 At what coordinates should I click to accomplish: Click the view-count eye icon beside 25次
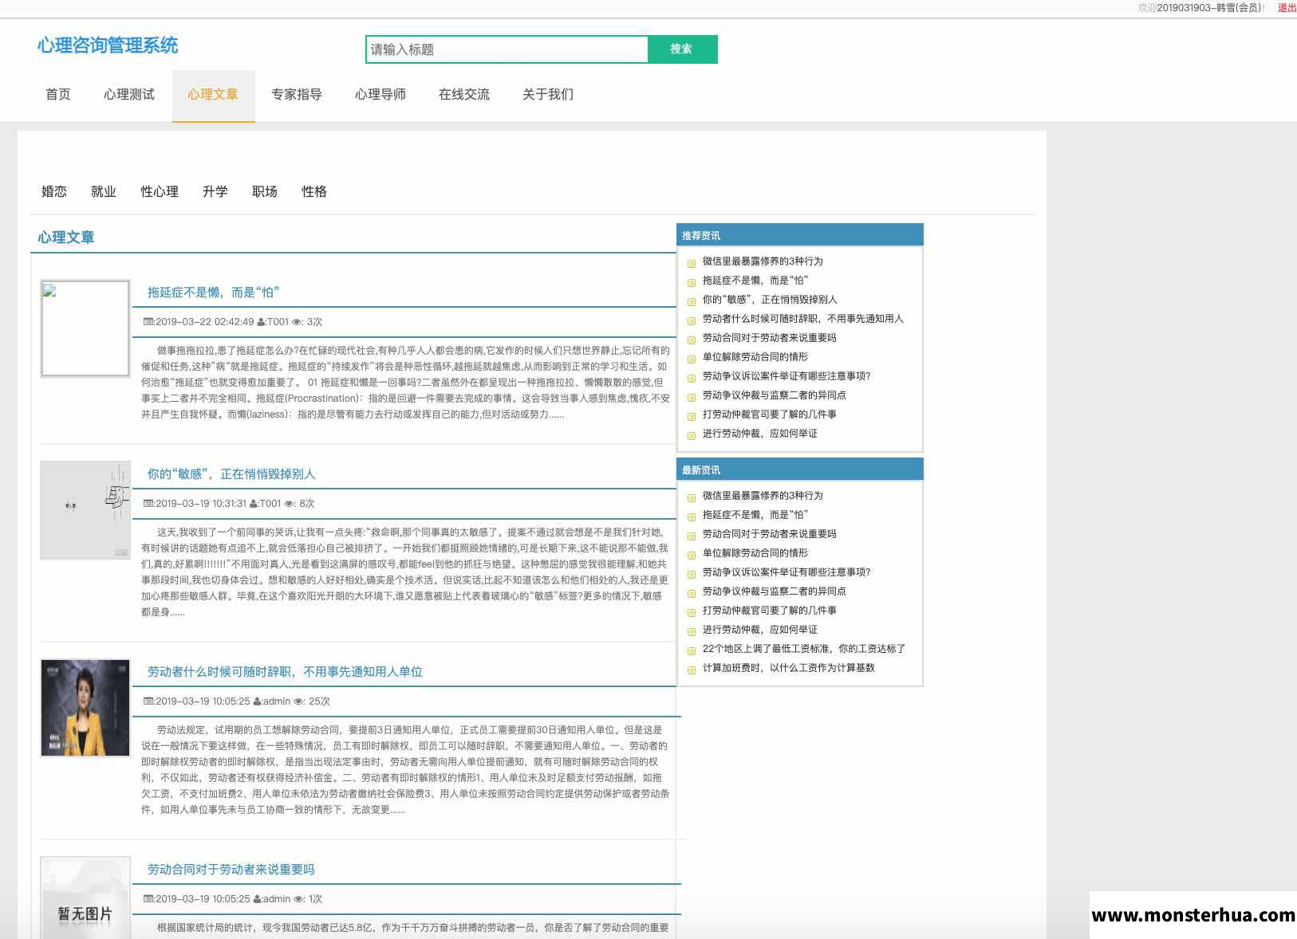(x=299, y=701)
